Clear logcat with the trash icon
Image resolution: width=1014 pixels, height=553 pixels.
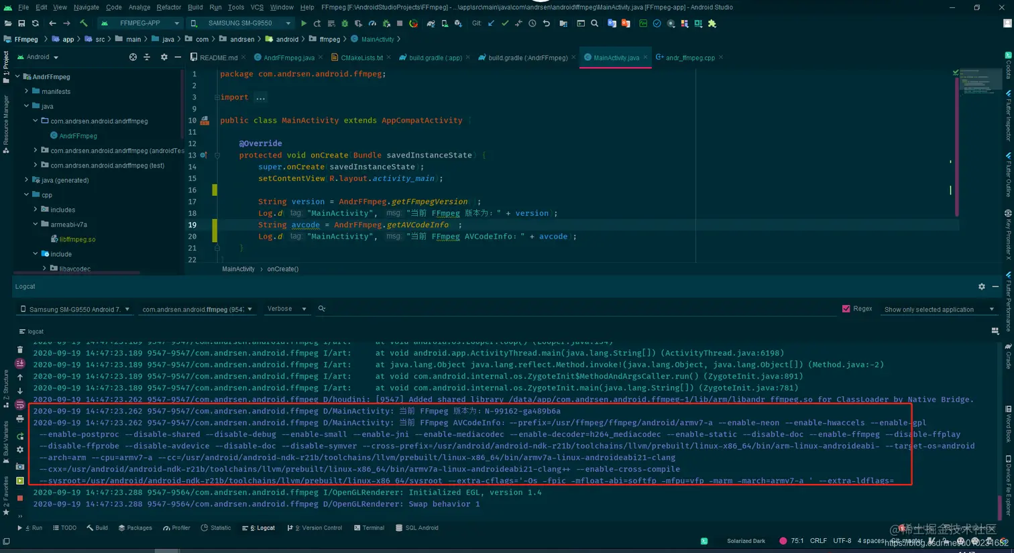pyautogui.click(x=20, y=349)
